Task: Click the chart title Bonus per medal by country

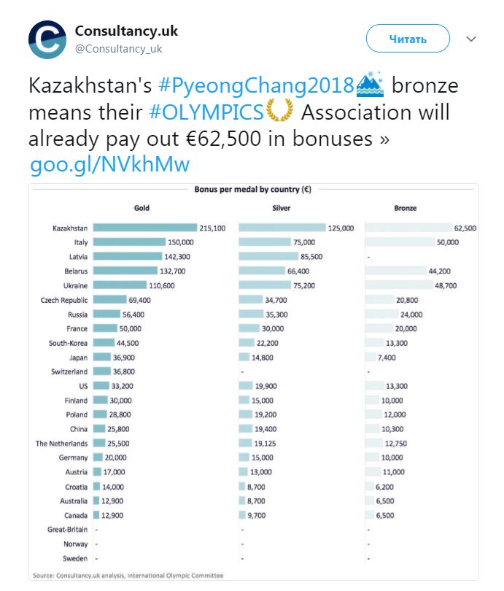Action: [x=252, y=189]
